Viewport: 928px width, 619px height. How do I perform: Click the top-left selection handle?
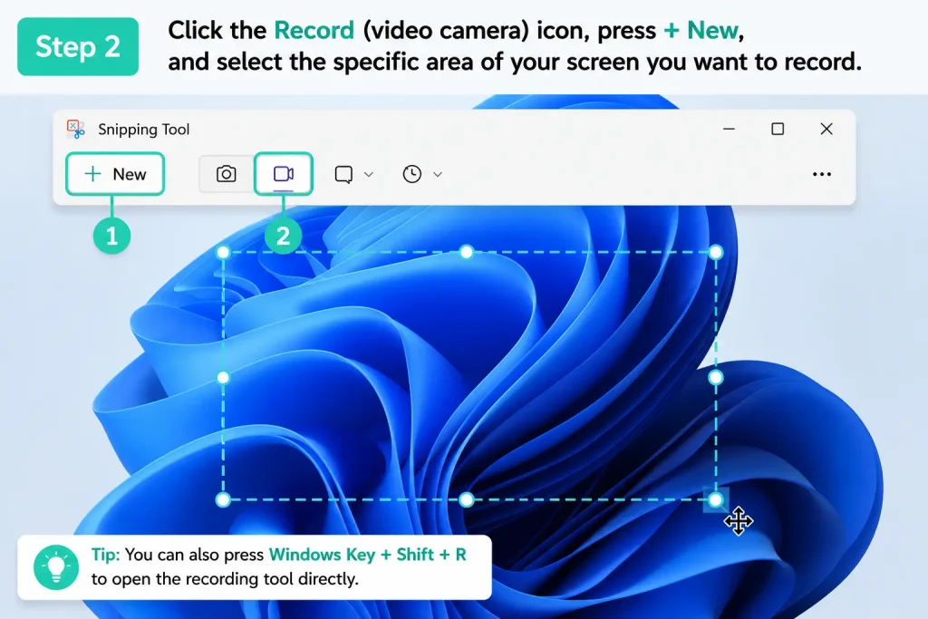click(x=223, y=253)
